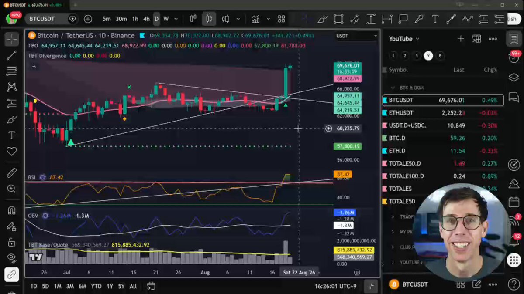Select the 5m timeframe

(x=107, y=19)
